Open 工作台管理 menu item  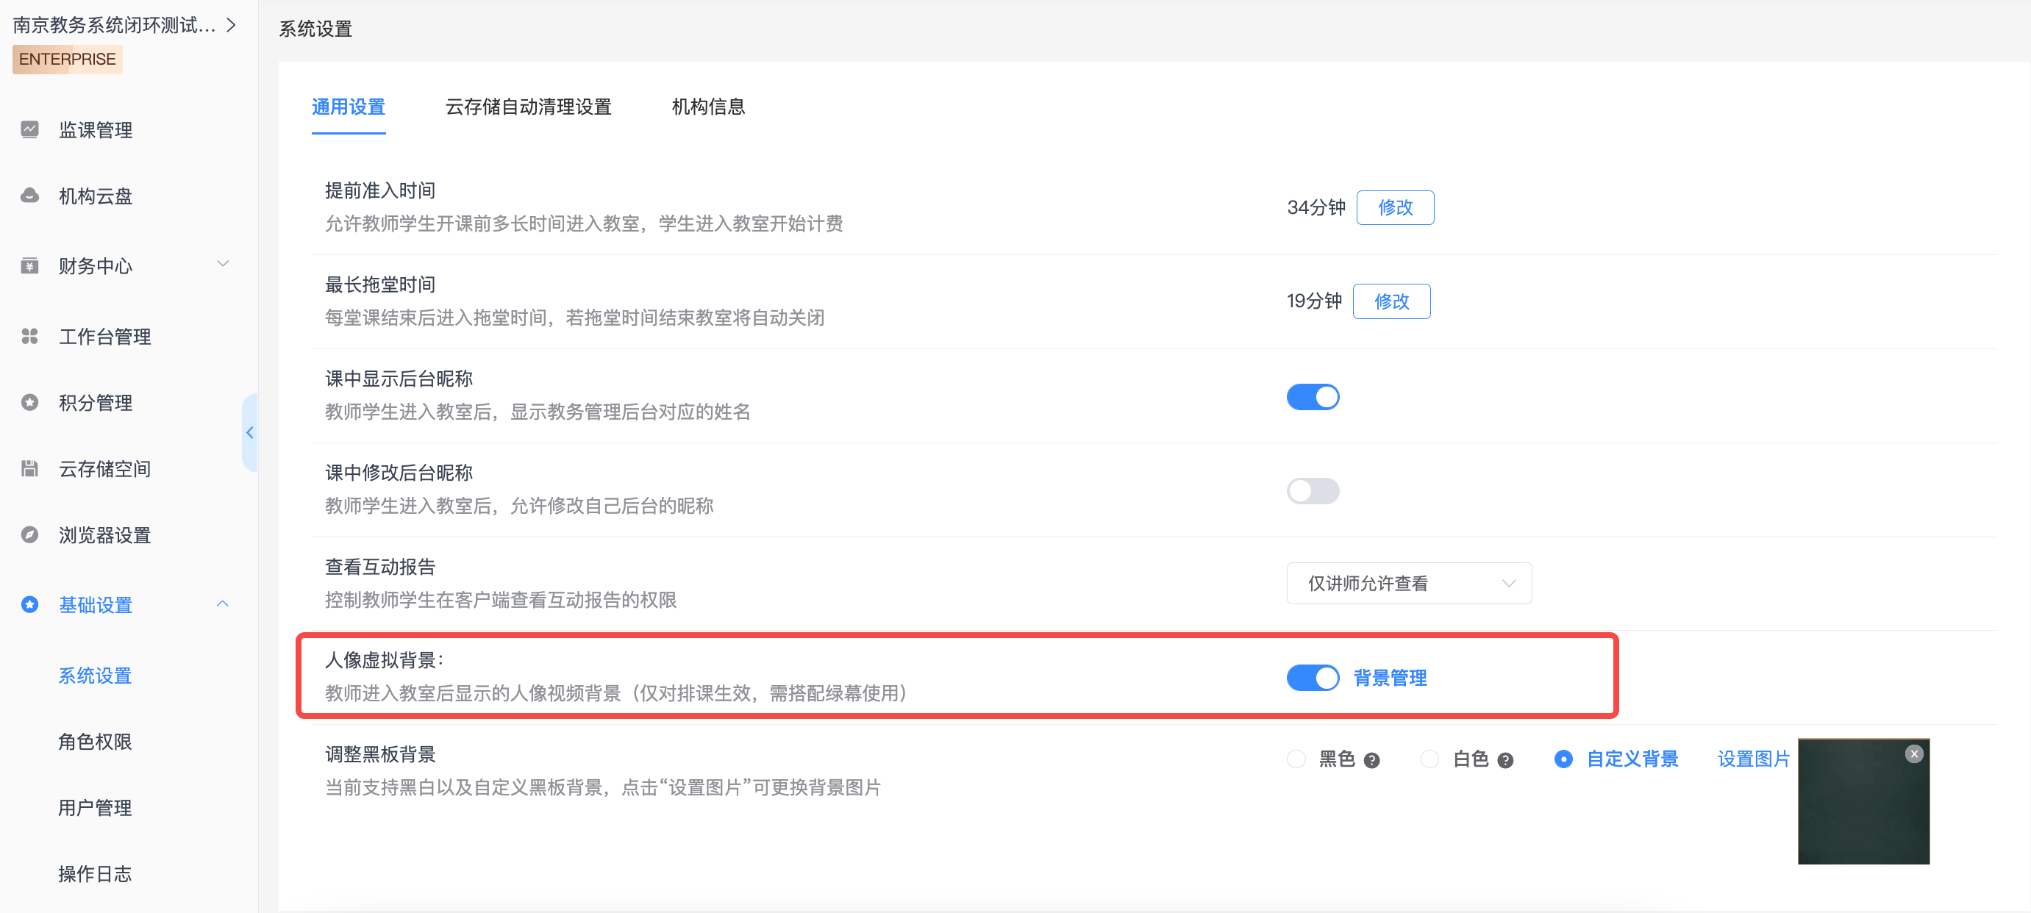(x=106, y=337)
